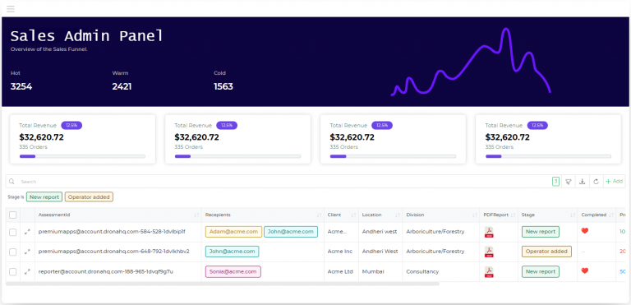Viewport: 631px width, 305px height.
Task: Click the Operator added filter tag
Action: pyautogui.click(x=89, y=197)
